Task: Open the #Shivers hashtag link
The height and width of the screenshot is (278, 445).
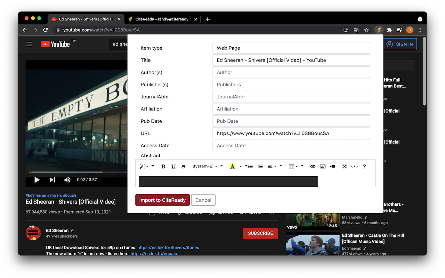Action: 55,195
